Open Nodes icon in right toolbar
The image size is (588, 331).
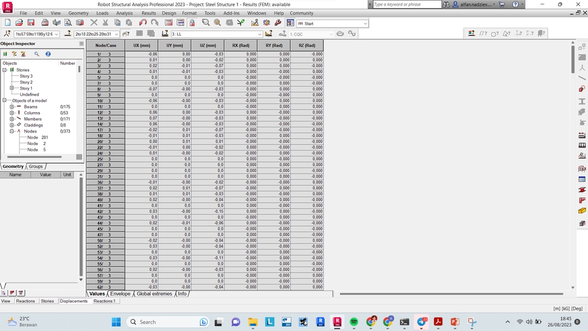point(582,68)
